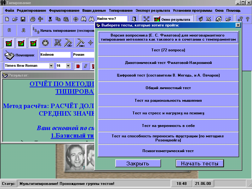
Task: Click the four-arrows expand icon
Action: [x=146, y=19]
